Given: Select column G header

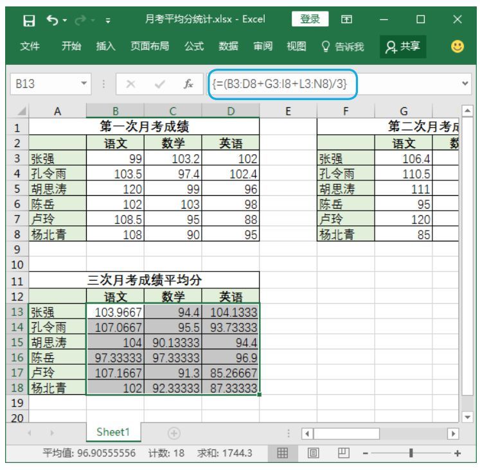Looking at the screenshot, I should (404, 110).
